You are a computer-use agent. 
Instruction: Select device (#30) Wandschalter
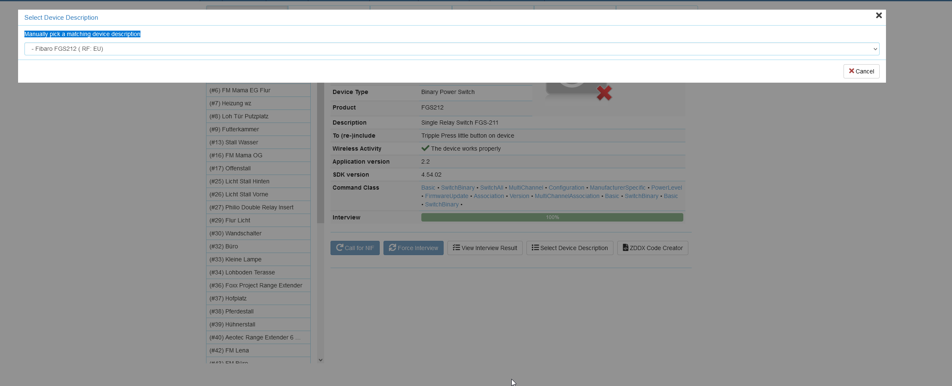tap(258, 233)
